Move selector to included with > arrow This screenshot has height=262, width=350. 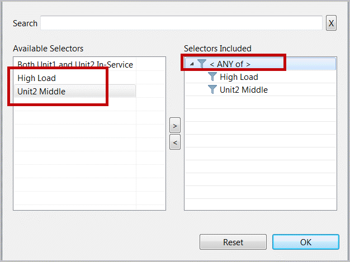[175, 126]
